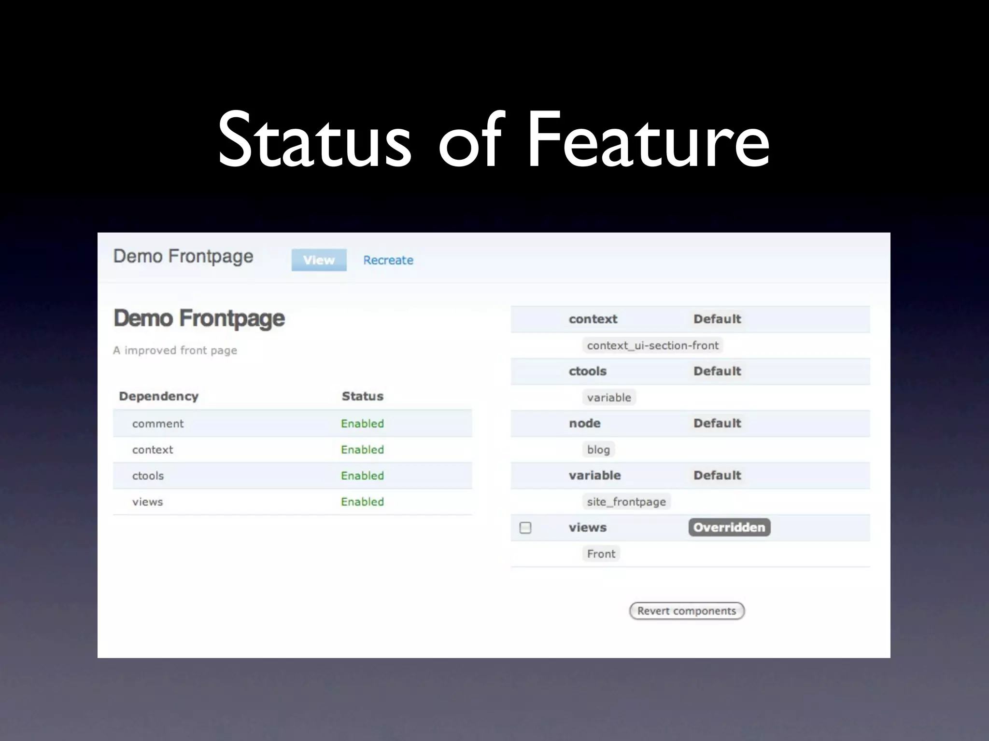The height and width of the screenshot is (741, 989).
Task: Click the views dependency row name
Action: pyautogui.click(x=148, y=502)
